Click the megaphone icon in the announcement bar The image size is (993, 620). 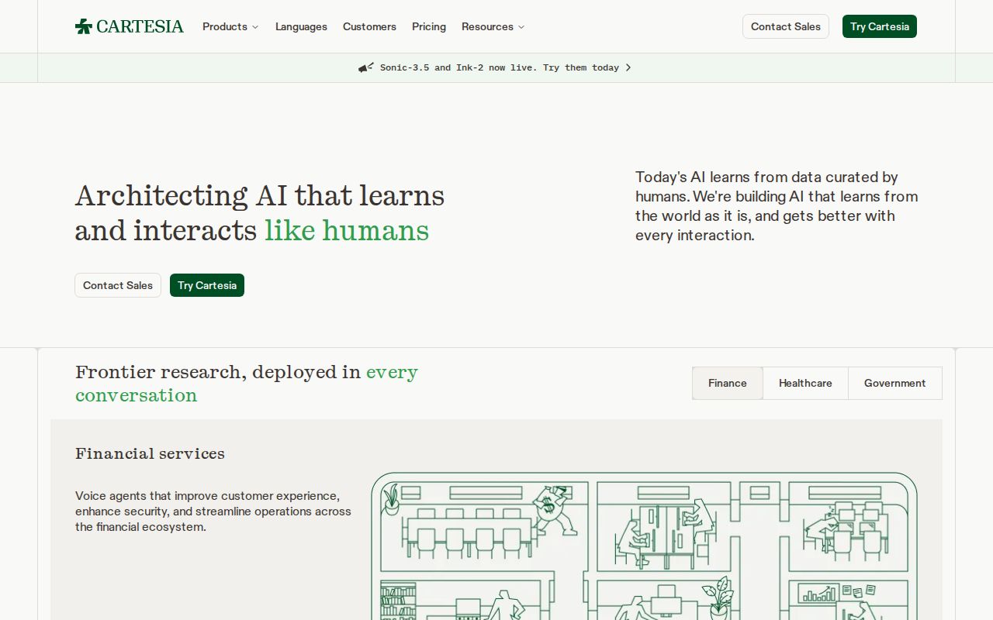pyautogui.click(x=366, y=67)
